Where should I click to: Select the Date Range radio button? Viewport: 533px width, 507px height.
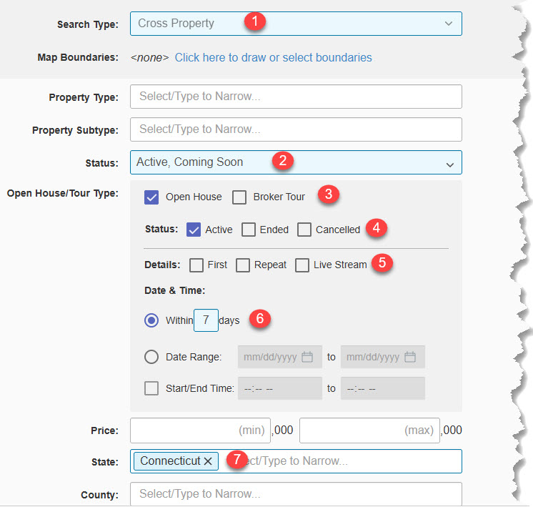point(151,357)
